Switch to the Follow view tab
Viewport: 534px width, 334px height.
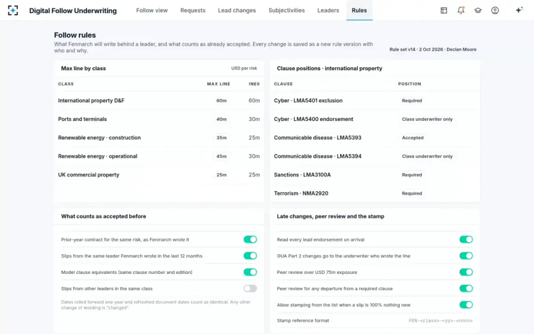tap(152, 10)
